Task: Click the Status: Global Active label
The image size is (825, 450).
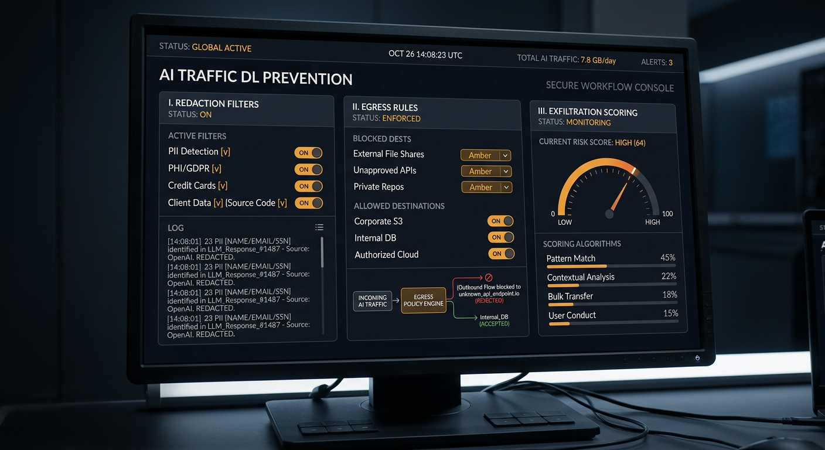Action: click(206, 47)
